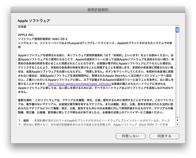Click the 使用許諾契約 window title bar

(98, 10)
